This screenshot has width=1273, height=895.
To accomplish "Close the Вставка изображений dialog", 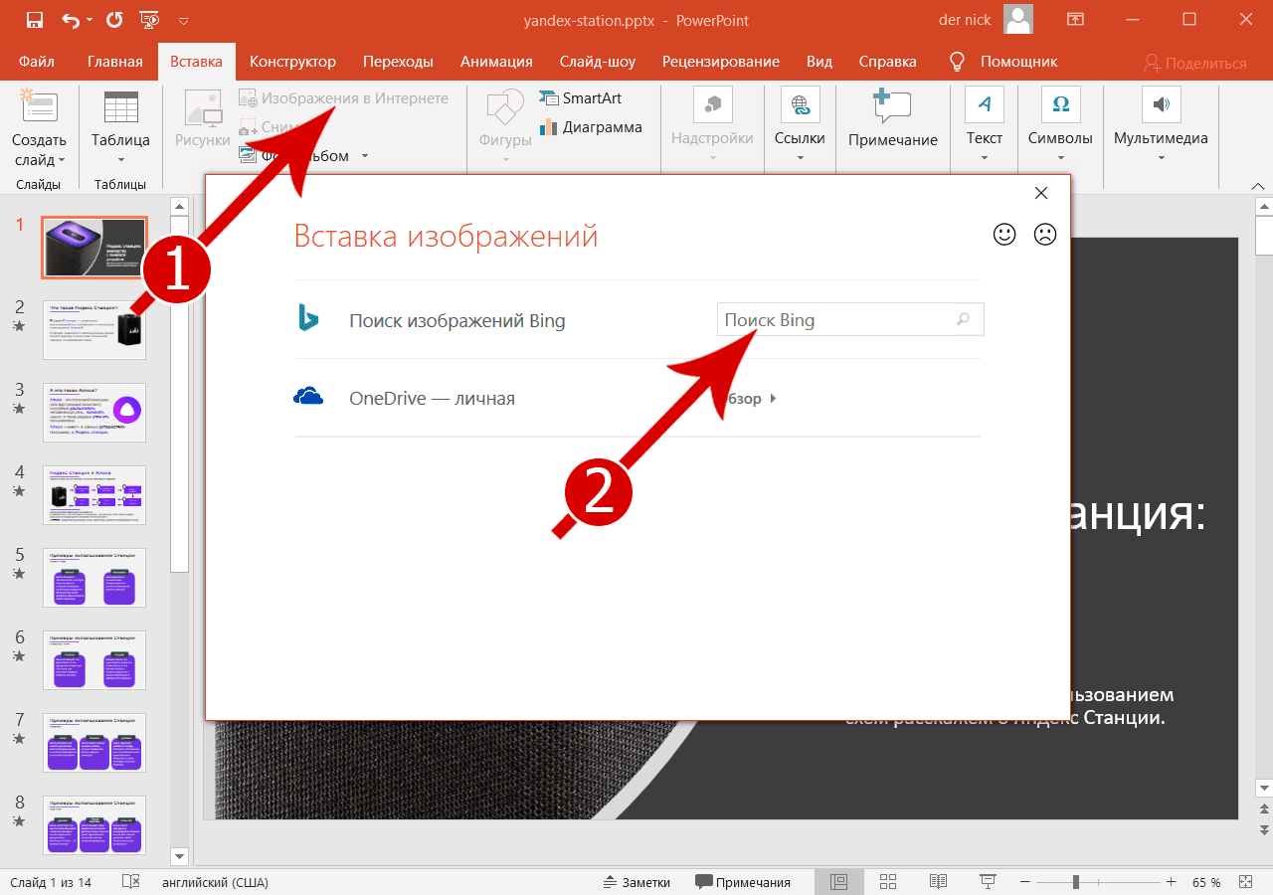I will [x=1041, y=193].
